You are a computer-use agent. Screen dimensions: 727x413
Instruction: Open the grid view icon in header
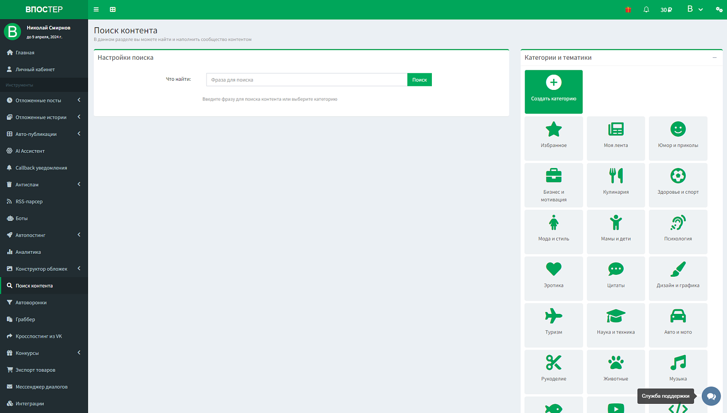(x=113, y=9)
